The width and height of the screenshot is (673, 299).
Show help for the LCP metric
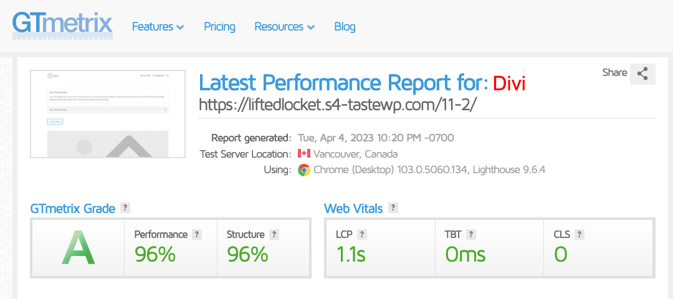pyautogui.click(x=362, y=235)
